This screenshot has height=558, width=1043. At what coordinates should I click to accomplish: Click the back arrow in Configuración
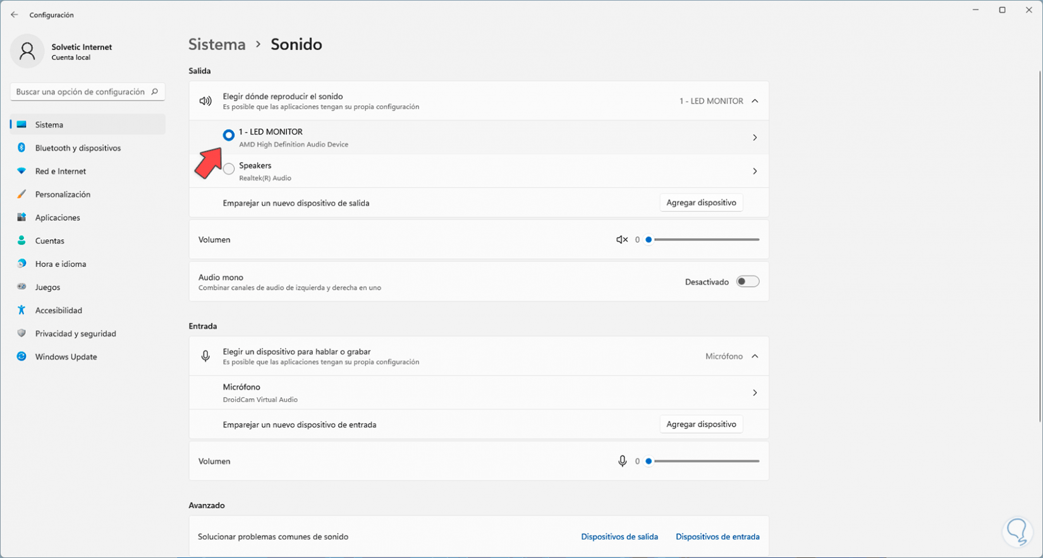[15, 15]
